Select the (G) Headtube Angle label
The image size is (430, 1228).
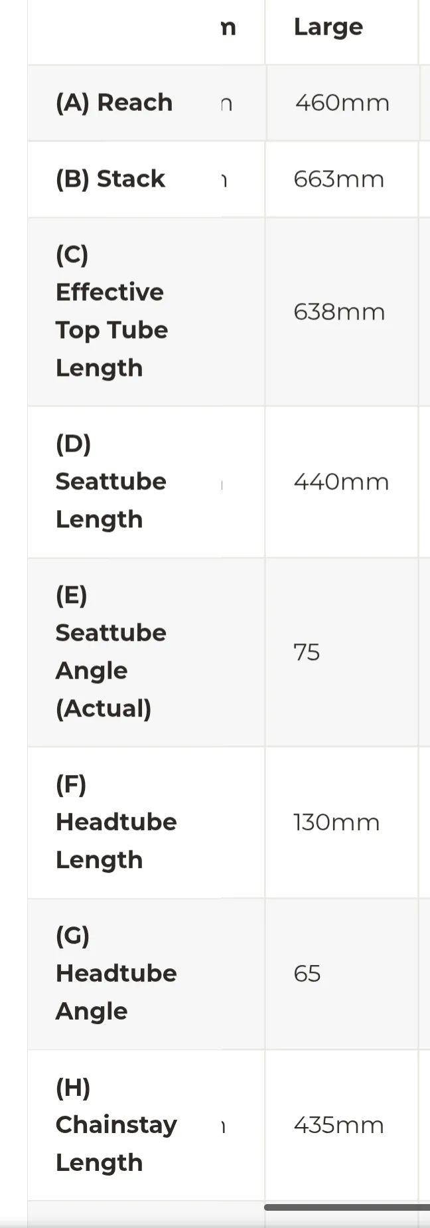tap(116, 974)
